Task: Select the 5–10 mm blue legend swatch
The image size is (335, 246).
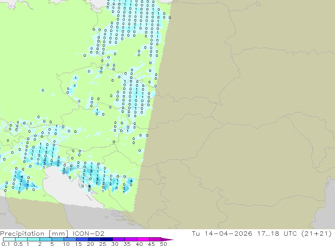Action: coord(58,239)
